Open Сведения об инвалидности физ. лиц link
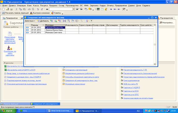178x113 pixels. [x=81, y=81]
